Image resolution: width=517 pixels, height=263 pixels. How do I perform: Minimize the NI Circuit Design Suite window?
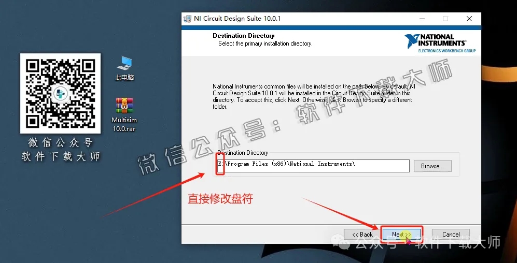422,19
